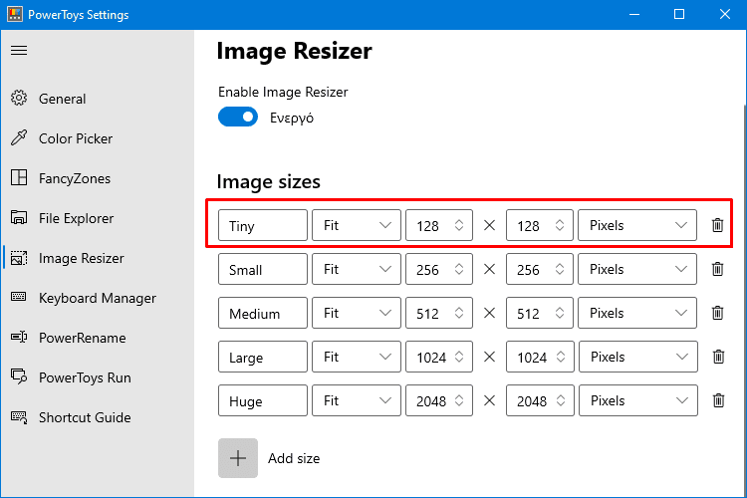
Task: Click the height stepper of Small row
Action: tap(560, 269)
